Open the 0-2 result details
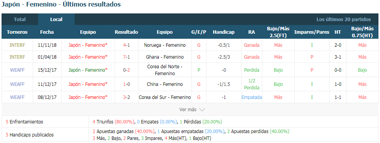Viewport: 380px width, 143px height. click(126, 70)
